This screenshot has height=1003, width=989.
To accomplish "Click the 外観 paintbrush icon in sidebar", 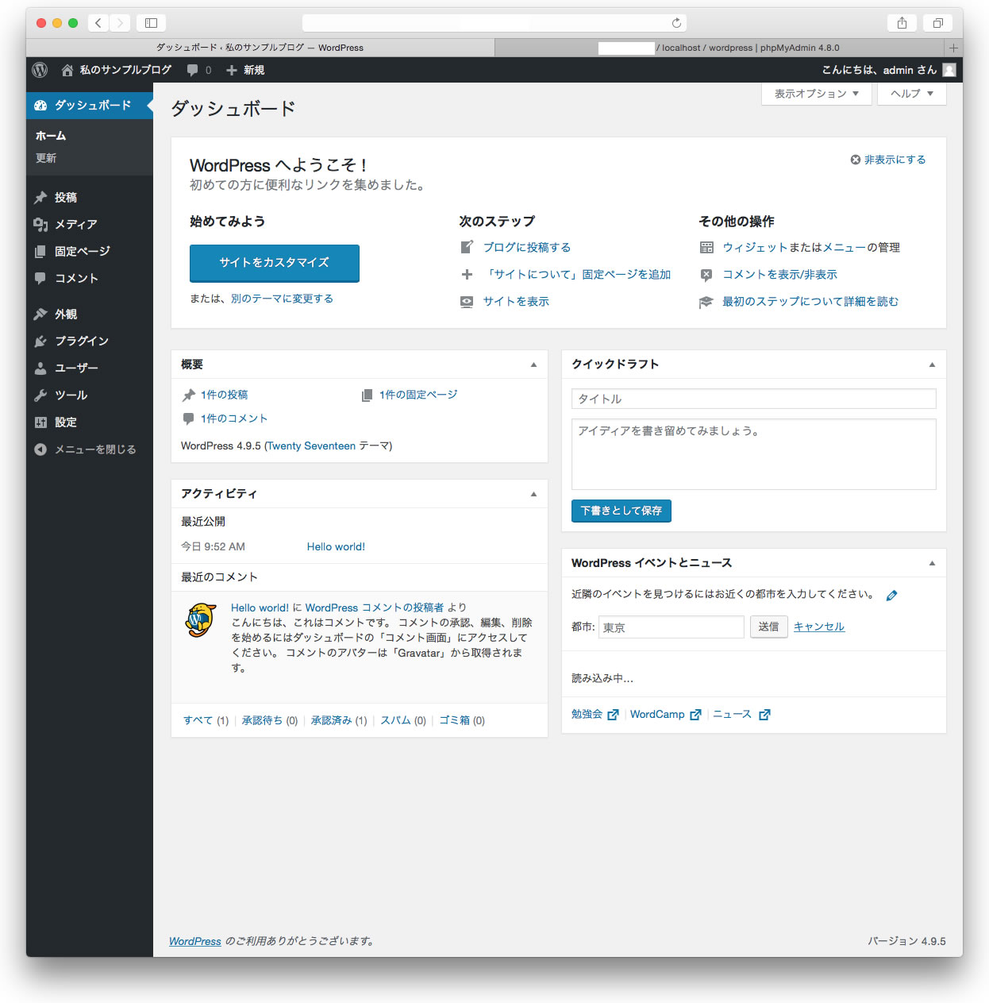I will coord(40,314).
